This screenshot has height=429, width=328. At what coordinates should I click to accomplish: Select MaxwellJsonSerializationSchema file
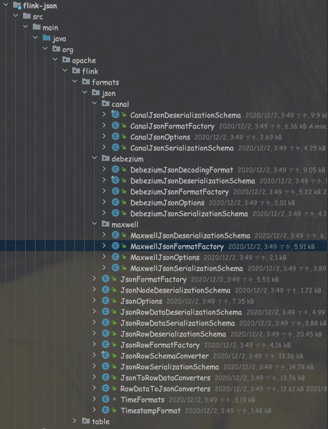coord(186,268)
